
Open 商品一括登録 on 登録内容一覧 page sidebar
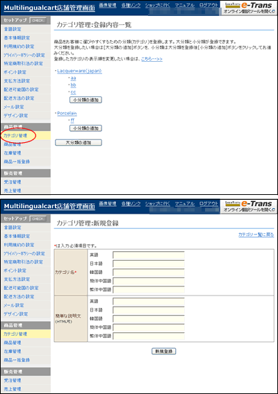17,162
